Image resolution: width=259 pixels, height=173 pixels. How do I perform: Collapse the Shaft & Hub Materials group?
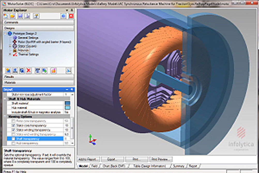[x=5, y=99]
